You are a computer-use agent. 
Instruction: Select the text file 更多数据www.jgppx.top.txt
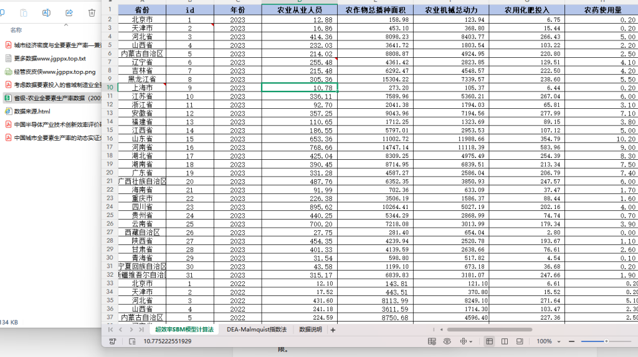50,58
